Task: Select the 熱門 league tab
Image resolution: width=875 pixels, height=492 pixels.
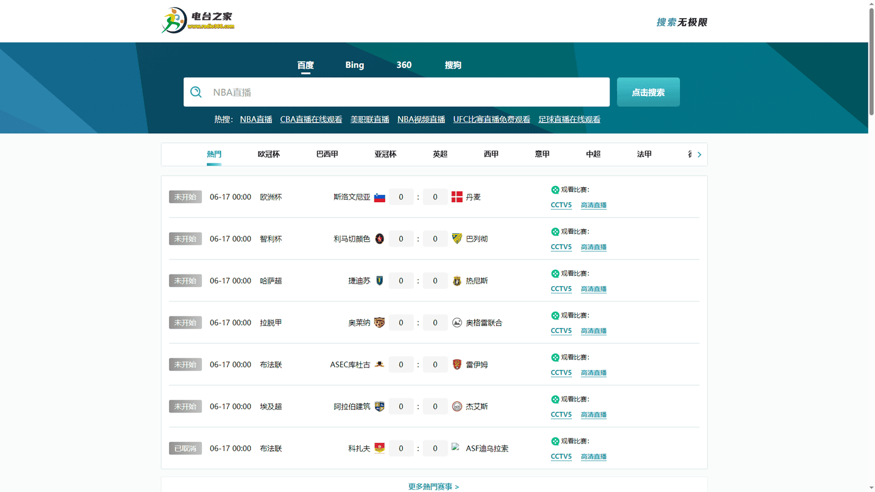Action: click(x=214, y=154)
